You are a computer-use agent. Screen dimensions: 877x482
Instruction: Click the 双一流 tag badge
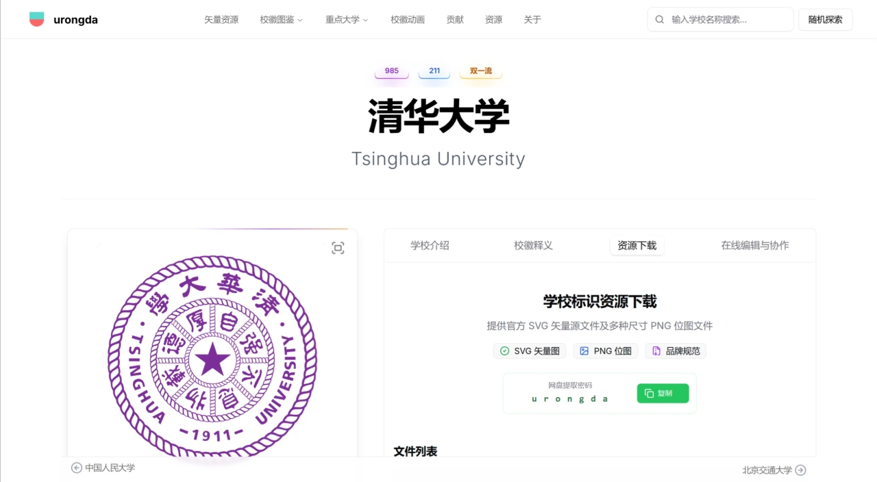point(481,71)
